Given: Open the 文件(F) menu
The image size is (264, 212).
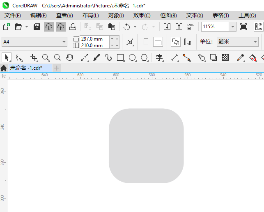Looking at the screenshot, I should pos(12,16).
